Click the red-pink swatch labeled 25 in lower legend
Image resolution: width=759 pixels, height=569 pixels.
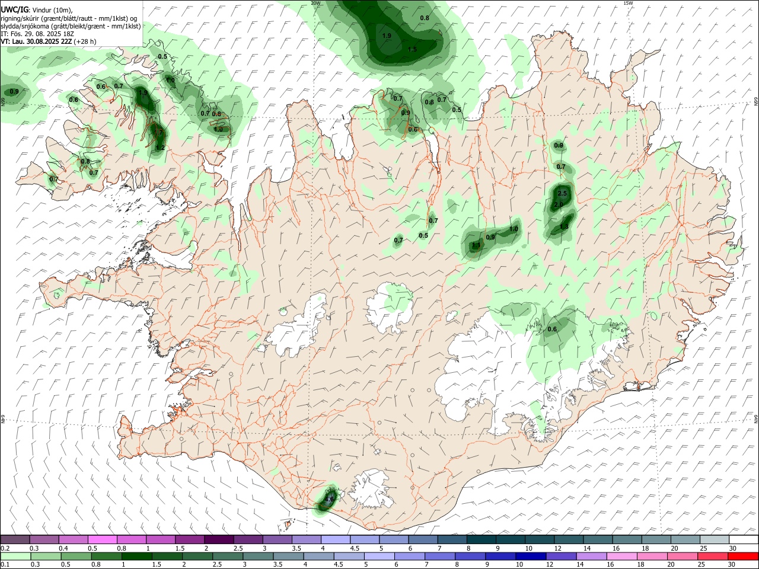(x=713, y=557)
